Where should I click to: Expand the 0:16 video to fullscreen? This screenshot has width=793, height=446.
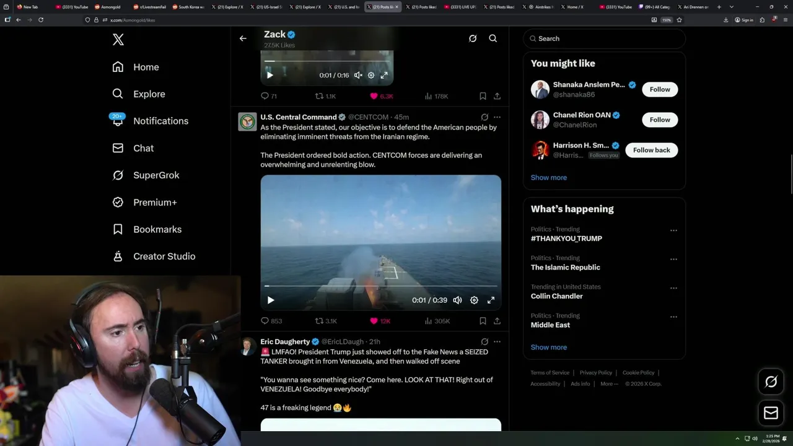pos(384,75)
